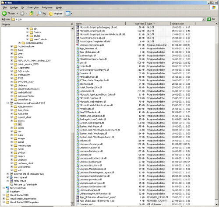Close the Mapper folder pane
Viewport: 219px width, 207px height.
[72, 24]
